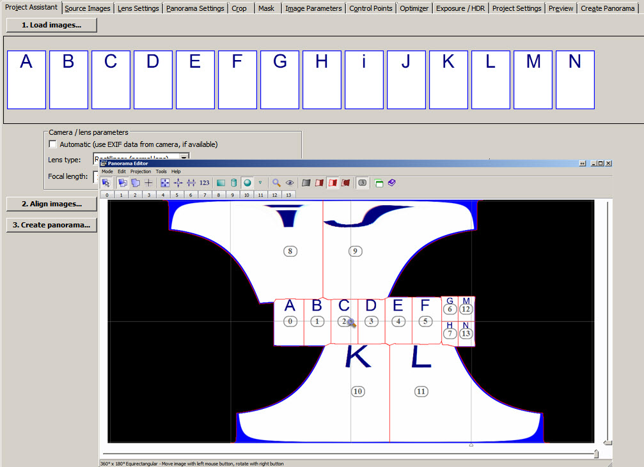Toggle image number 8 button in editor
The width and height of the screenshot is (644, 467).
pos(219,194)
